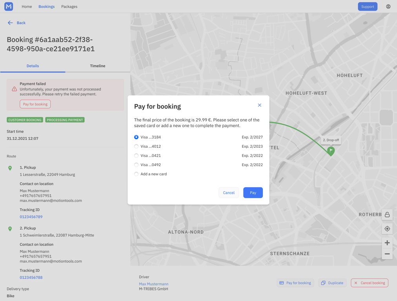Close the Pay for booking dialog
Viewport: 397px width, 301px height.
coord(260,105)
